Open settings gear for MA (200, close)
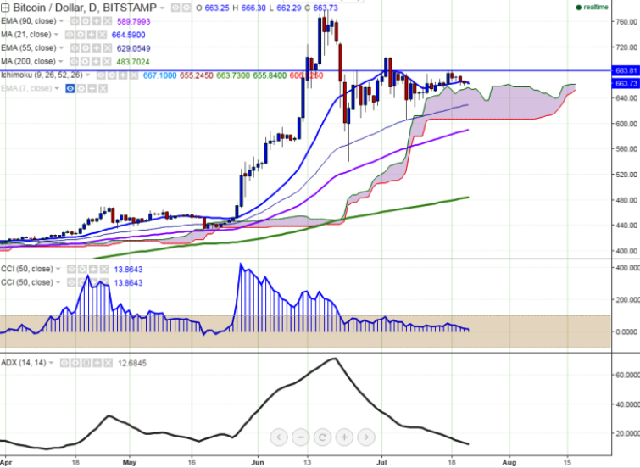640x468 pixels. click(85, 62)
